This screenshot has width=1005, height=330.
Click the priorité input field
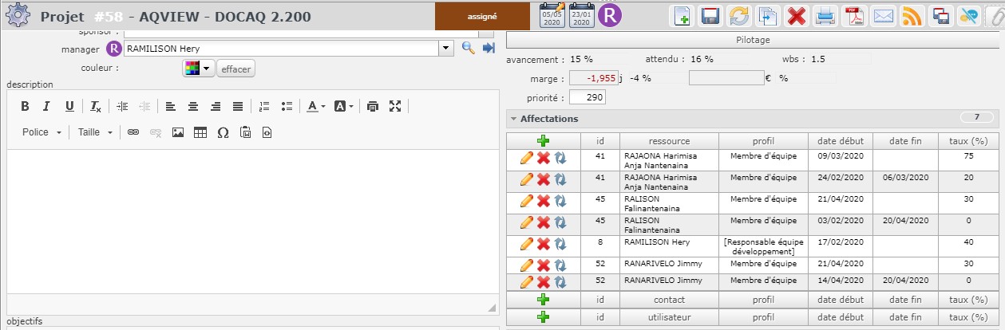587,97
